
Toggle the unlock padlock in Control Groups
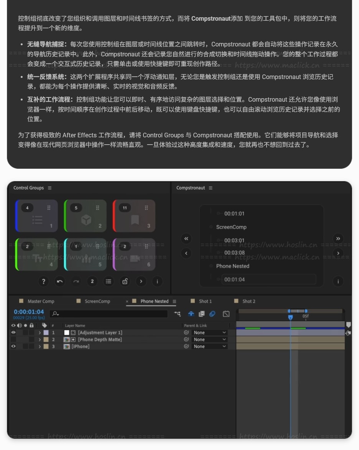pyautogui.click(x=125, y=281)
